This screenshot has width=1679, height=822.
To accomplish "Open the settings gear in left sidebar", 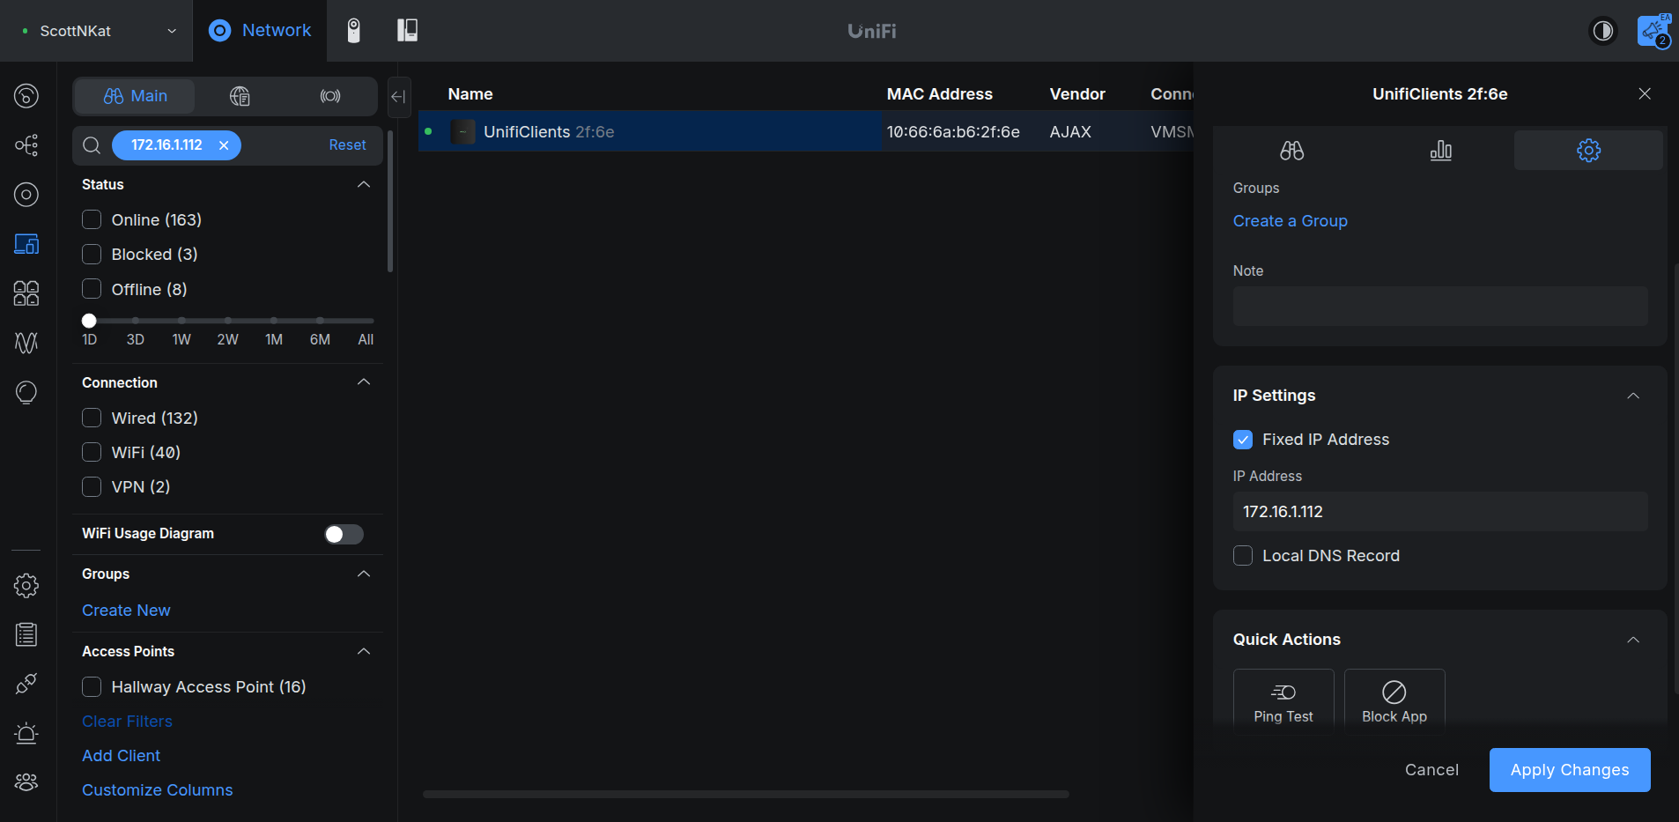I will pos(26,585).
